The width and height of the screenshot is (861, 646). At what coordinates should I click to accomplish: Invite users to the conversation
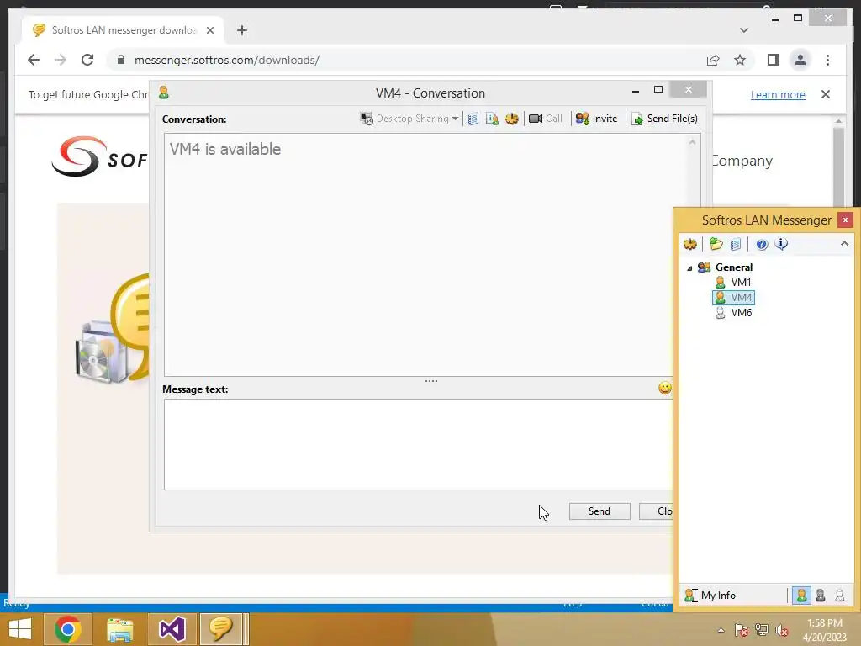click(x=597, y=119)
